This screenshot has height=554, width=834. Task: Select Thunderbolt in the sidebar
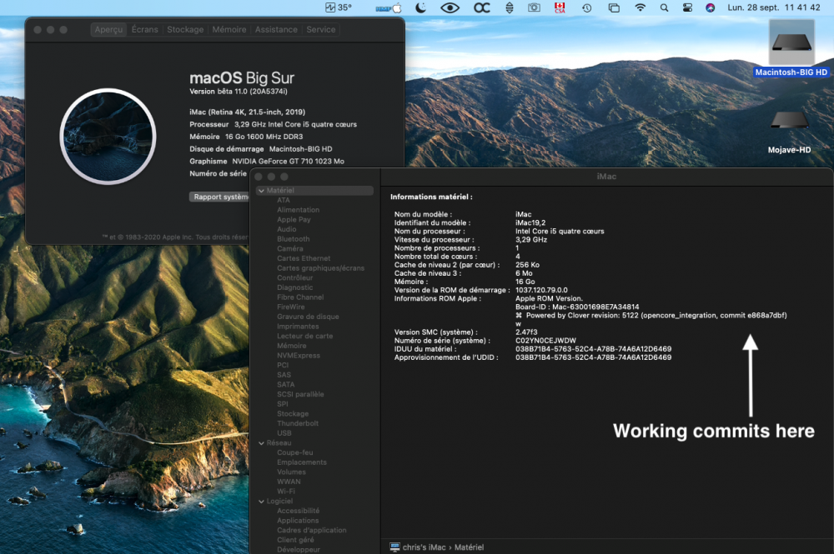(x=298, y=423)
